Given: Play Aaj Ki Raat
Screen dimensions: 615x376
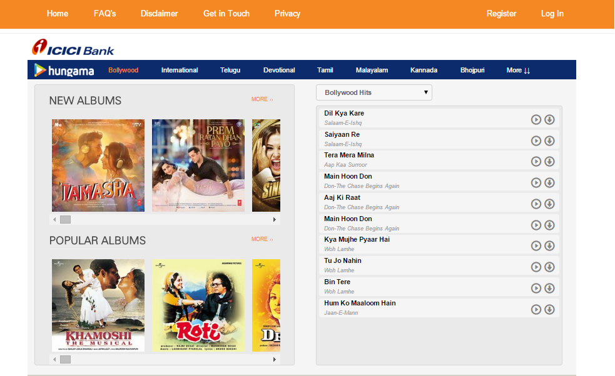Looking at the screenshot, I should coord(536,204).
